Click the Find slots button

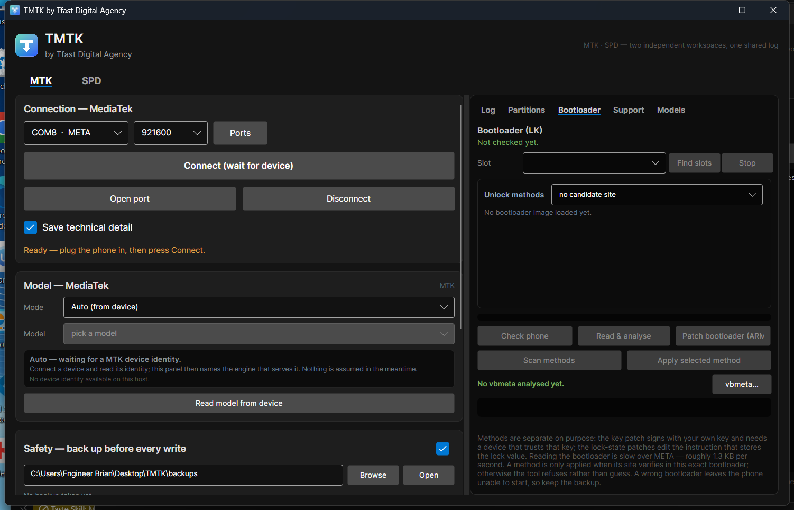695,163
